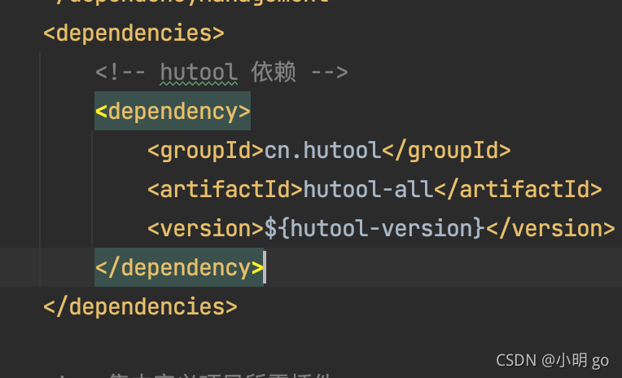
Task: Click the hutool-all artifactId value
Action: point(368,189)
